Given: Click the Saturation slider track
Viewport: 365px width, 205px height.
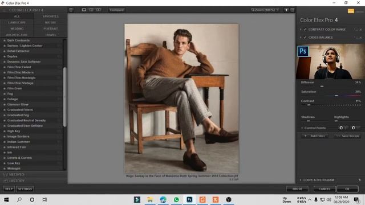Looking at the screenshot, I should (331, 96).
